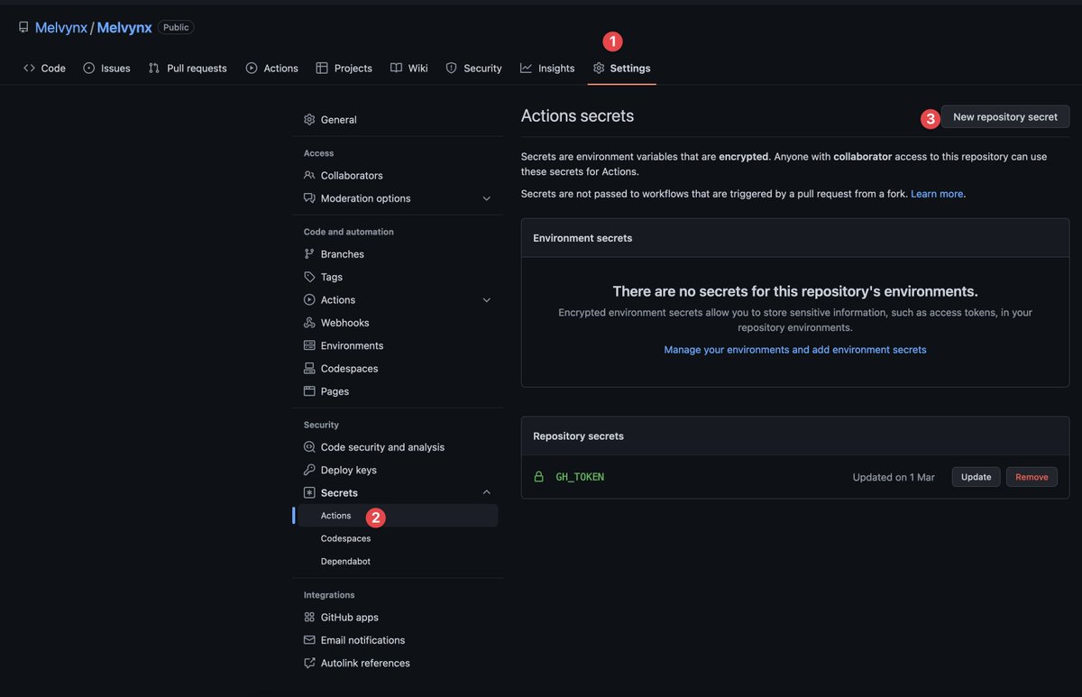Image resolution: width=1082 pixels, height=697 pixels.
Task: Collapse the Secrets section
Action: [x=484, y=491]
